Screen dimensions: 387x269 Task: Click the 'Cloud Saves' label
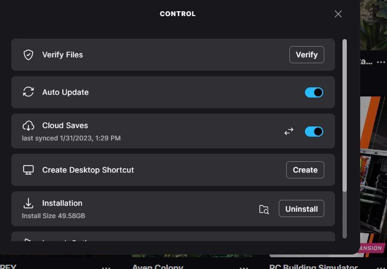coord(65,125)
